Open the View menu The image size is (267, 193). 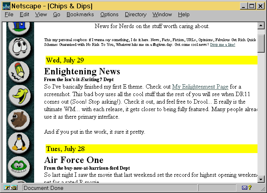pyautogui.click(x=41, y=15)
